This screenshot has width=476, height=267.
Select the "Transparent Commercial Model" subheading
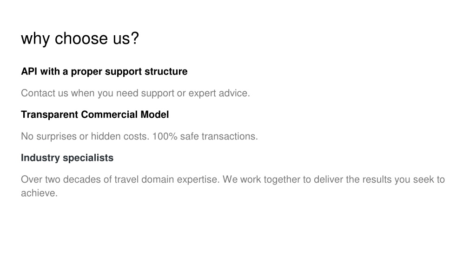point(95,115)
